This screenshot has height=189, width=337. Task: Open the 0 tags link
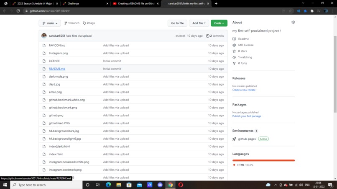tap(89, 23)
